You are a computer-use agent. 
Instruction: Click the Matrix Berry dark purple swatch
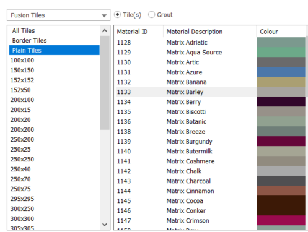(x=281, y=101)
